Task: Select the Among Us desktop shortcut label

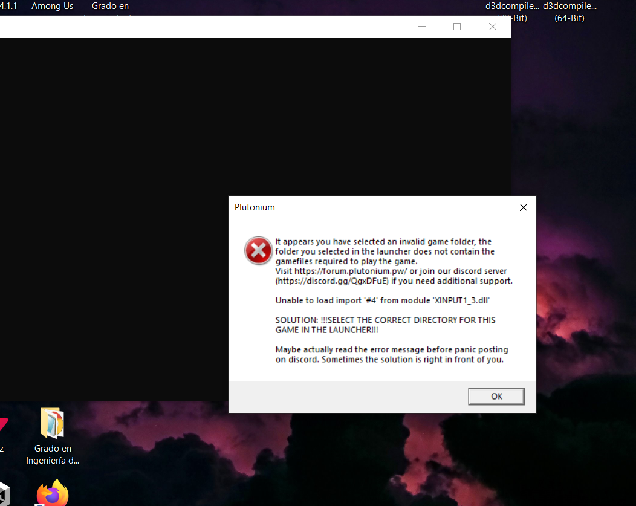Action: pos(53,6)
